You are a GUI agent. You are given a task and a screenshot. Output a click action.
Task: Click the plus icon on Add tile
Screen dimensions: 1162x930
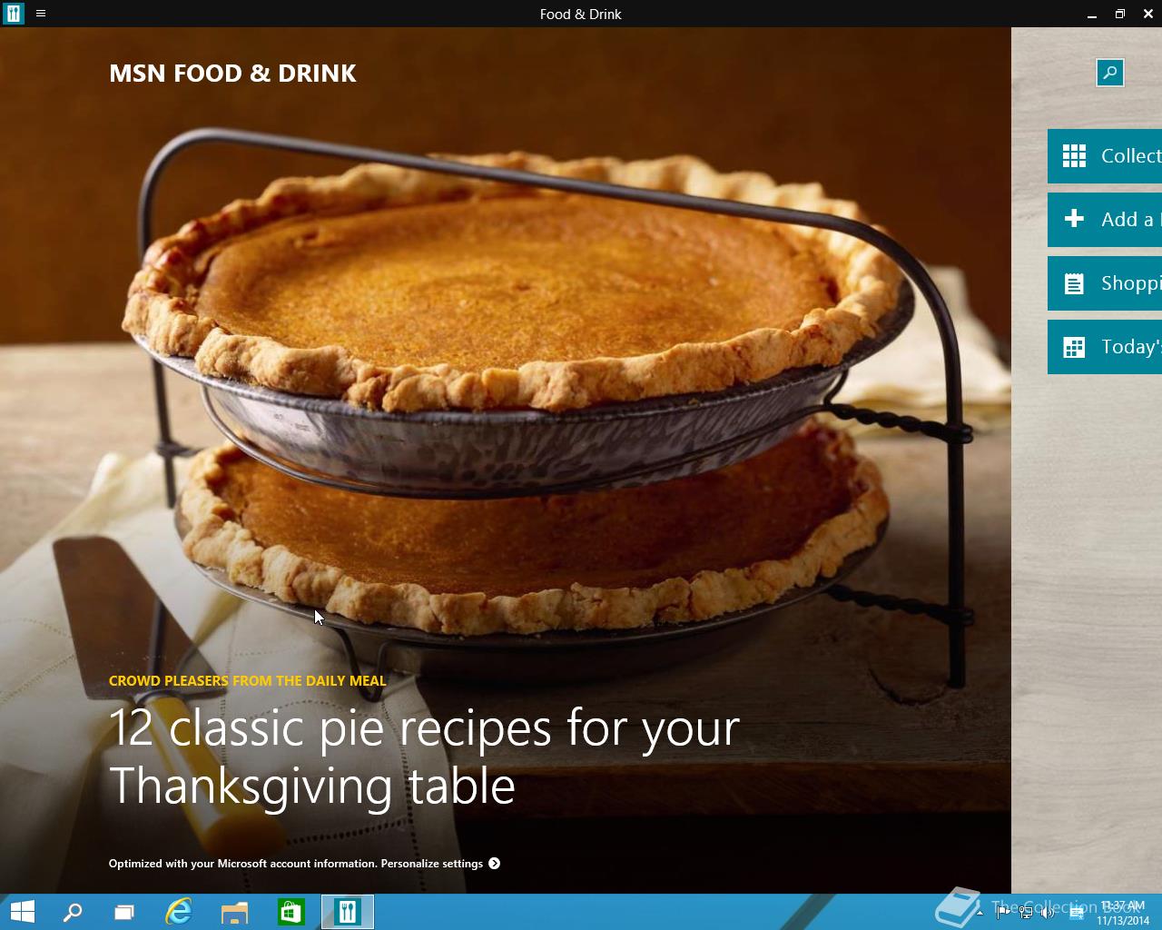(x=1074, y=219)
